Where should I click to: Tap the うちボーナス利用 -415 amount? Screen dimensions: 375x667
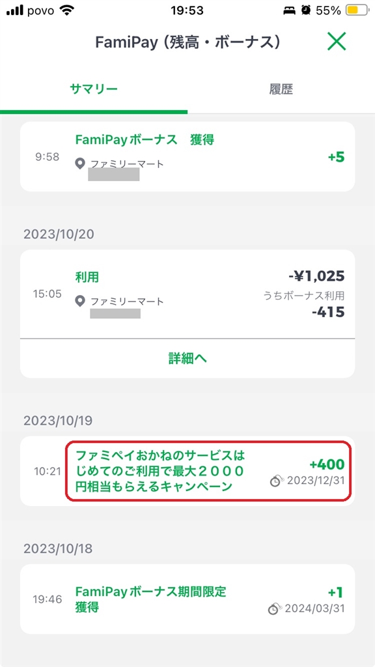click(x=328, y=312)
